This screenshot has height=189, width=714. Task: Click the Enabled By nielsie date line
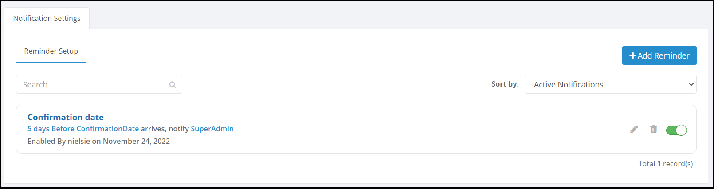point(98,141)
